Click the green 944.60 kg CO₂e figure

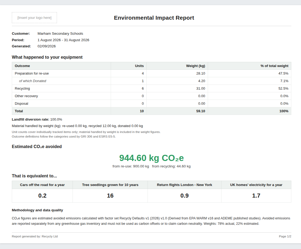point(152,158)
